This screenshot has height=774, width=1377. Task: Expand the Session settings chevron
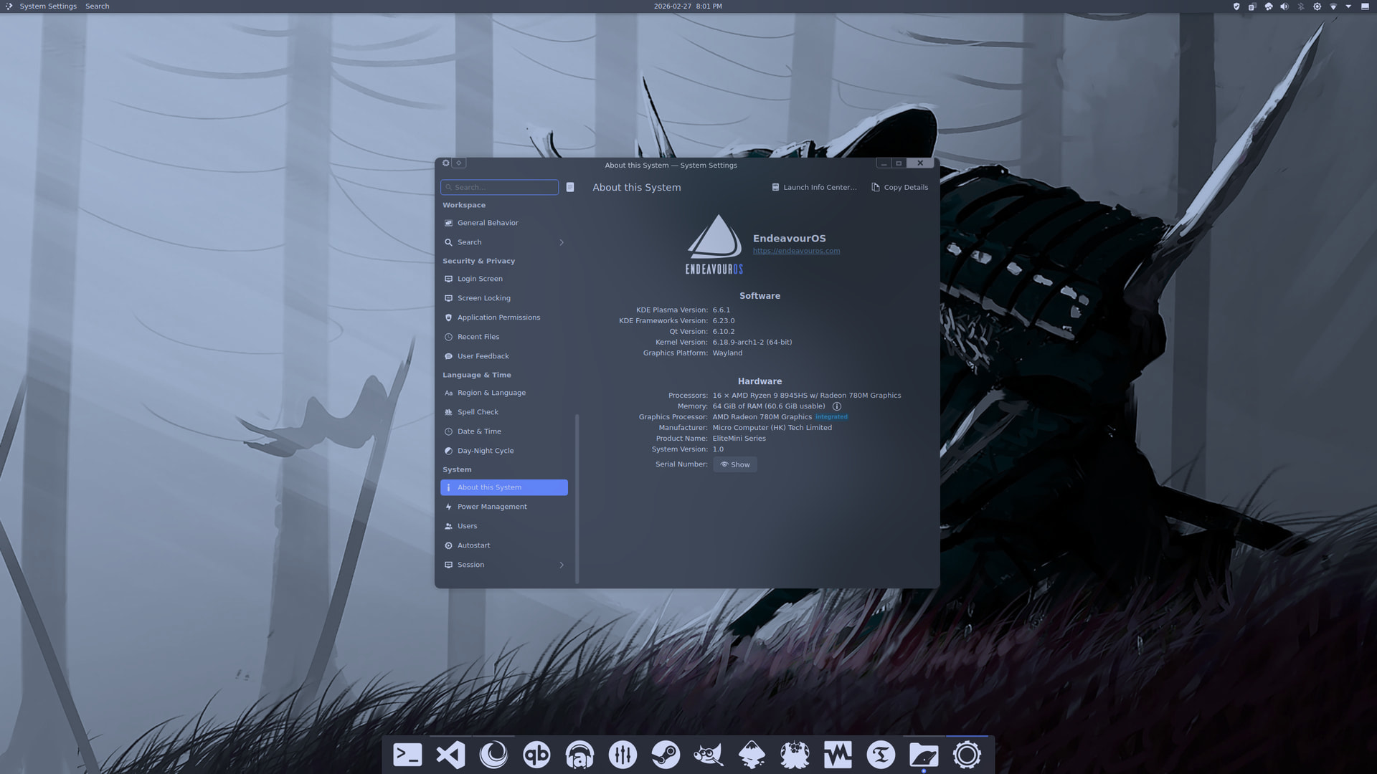(x=562, y=565)
